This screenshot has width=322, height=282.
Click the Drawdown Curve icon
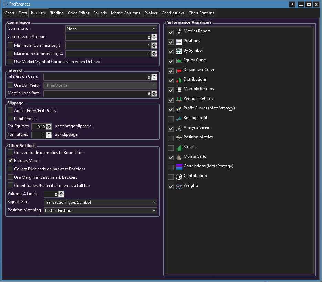(179, 71)
